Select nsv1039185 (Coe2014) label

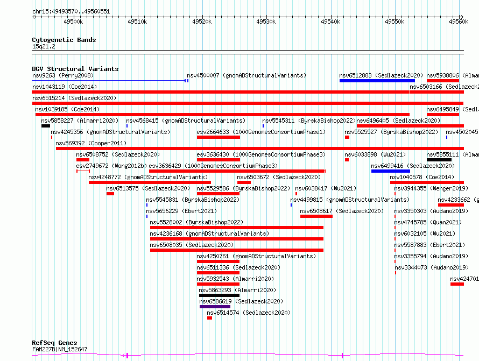(x=67, y=109)
